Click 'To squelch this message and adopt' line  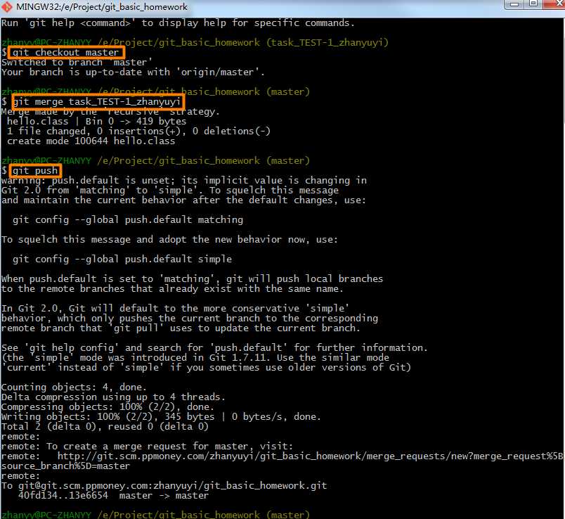click(170, 240)
